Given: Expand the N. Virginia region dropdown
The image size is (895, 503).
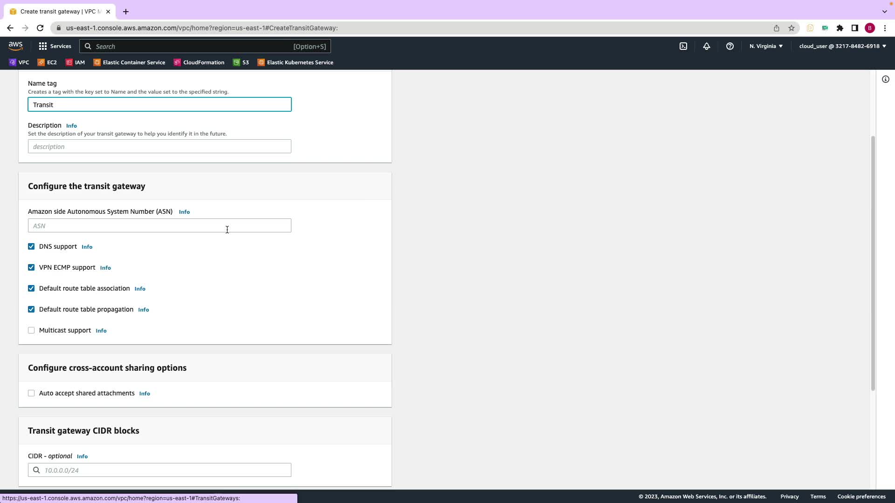Looking at the screenshot, I should (766, 46).
